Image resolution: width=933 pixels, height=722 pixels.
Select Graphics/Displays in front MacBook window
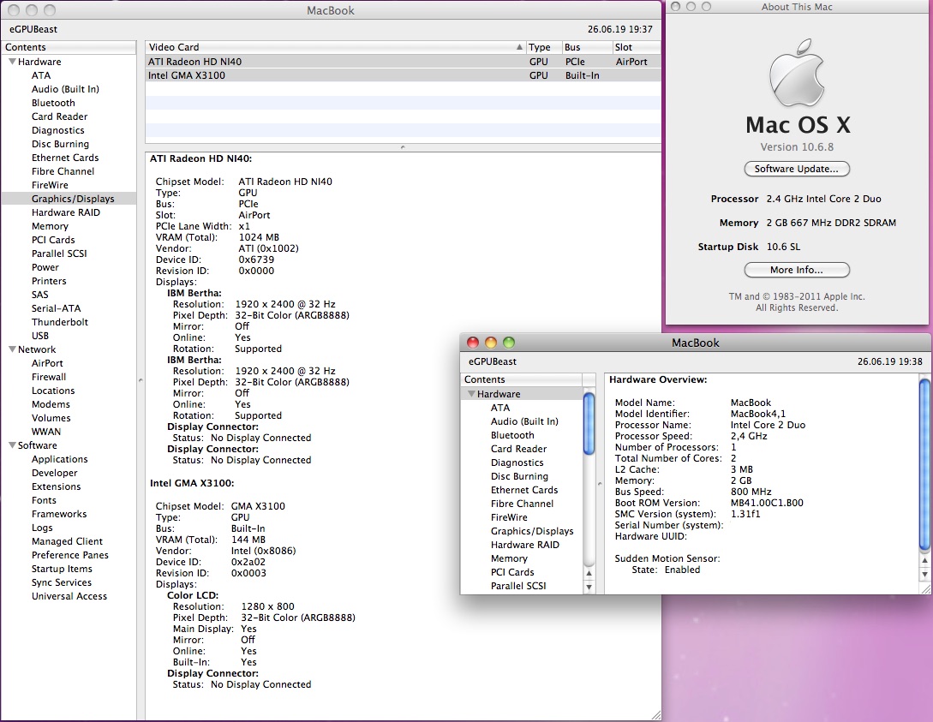[x=532, y=530]
